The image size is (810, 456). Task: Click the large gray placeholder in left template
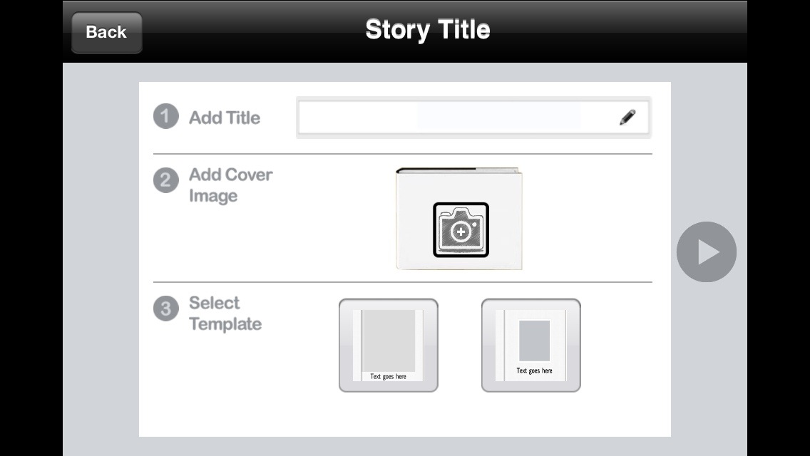389,340
